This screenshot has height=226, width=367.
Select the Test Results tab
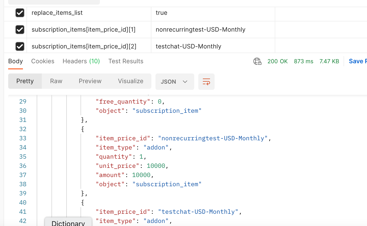point(126,61)
